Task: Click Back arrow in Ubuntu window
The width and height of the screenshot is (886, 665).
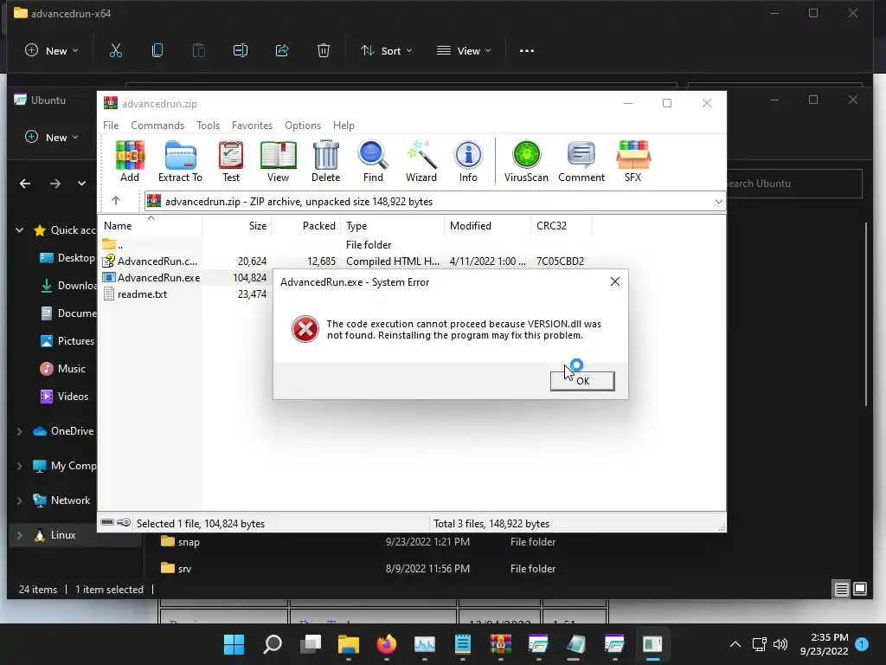Action: pyautogui.click(x=25, y=184)
